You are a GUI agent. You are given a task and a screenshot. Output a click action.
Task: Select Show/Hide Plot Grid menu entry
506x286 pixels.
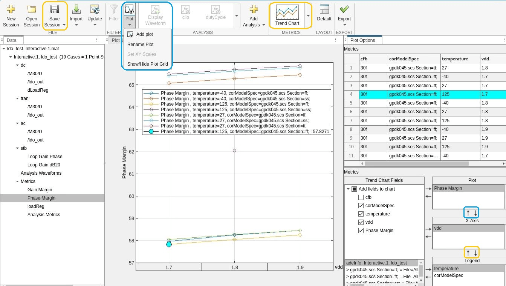coord(147,64)
